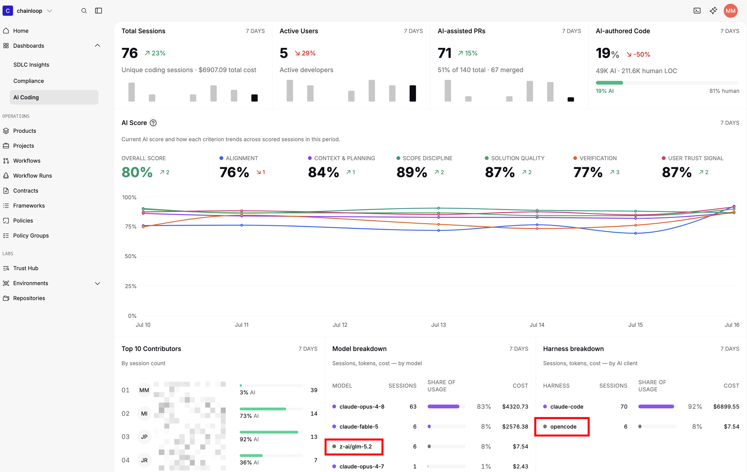Open the Policy Groups page

tap(31, 235)
